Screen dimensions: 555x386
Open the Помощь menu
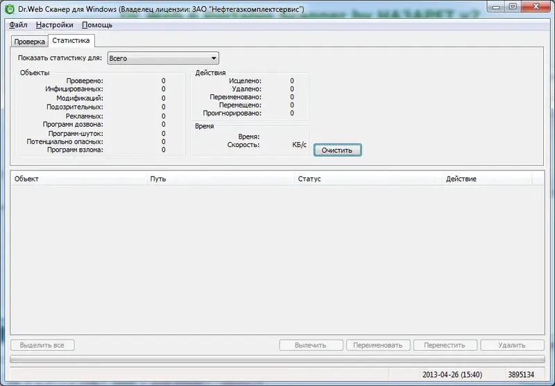[97, 25]
